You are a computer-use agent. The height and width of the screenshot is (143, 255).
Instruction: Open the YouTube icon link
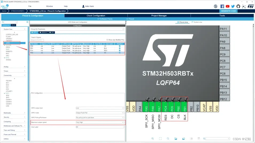click(227, 6)
